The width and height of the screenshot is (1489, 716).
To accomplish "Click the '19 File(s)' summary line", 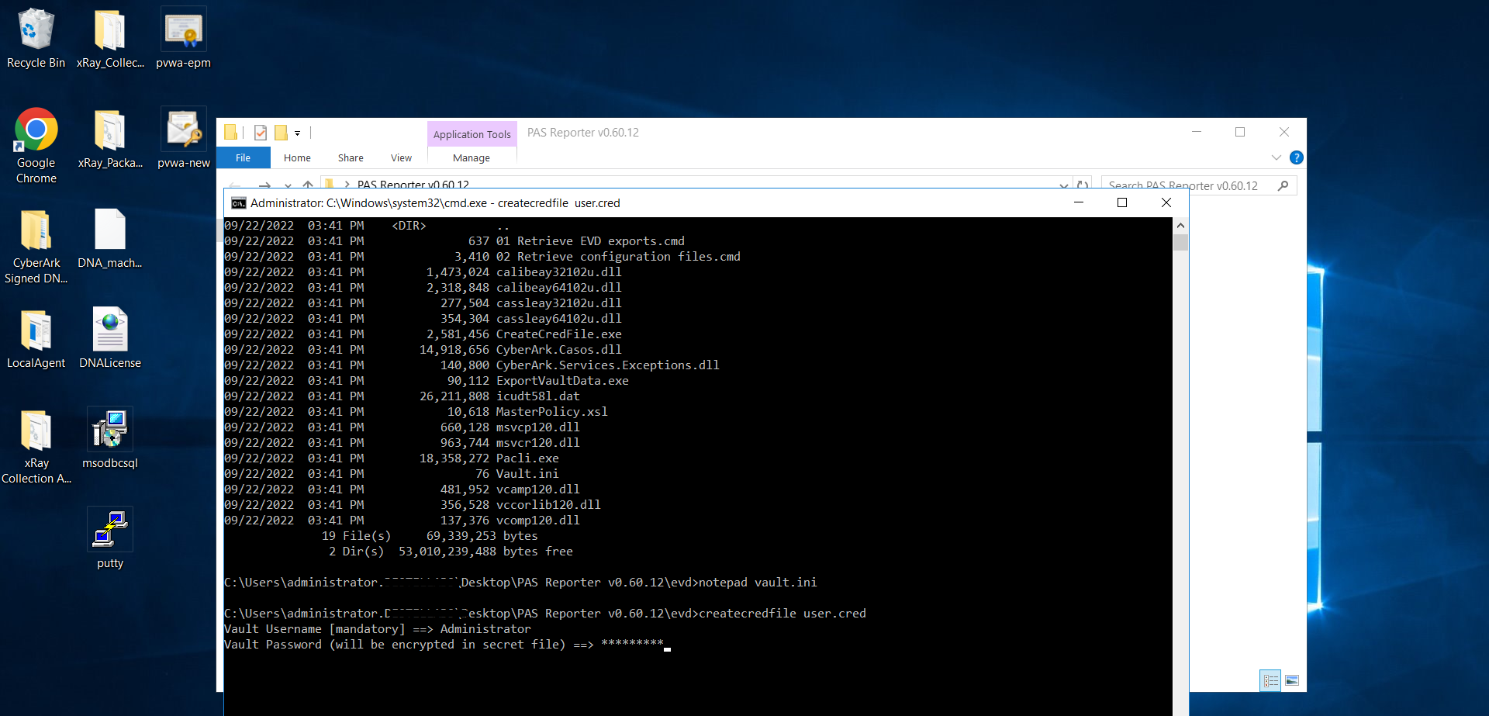I will 430,536.
